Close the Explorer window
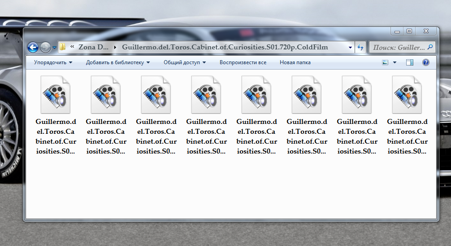451x246 pixels. coord(426,31)
